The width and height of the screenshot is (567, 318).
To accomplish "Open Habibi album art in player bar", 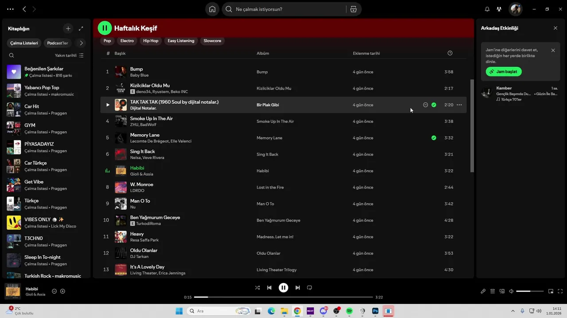I will coord(13,291).
